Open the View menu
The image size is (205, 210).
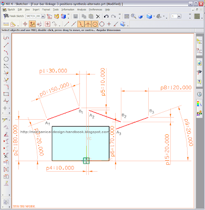tap(27, 9)
